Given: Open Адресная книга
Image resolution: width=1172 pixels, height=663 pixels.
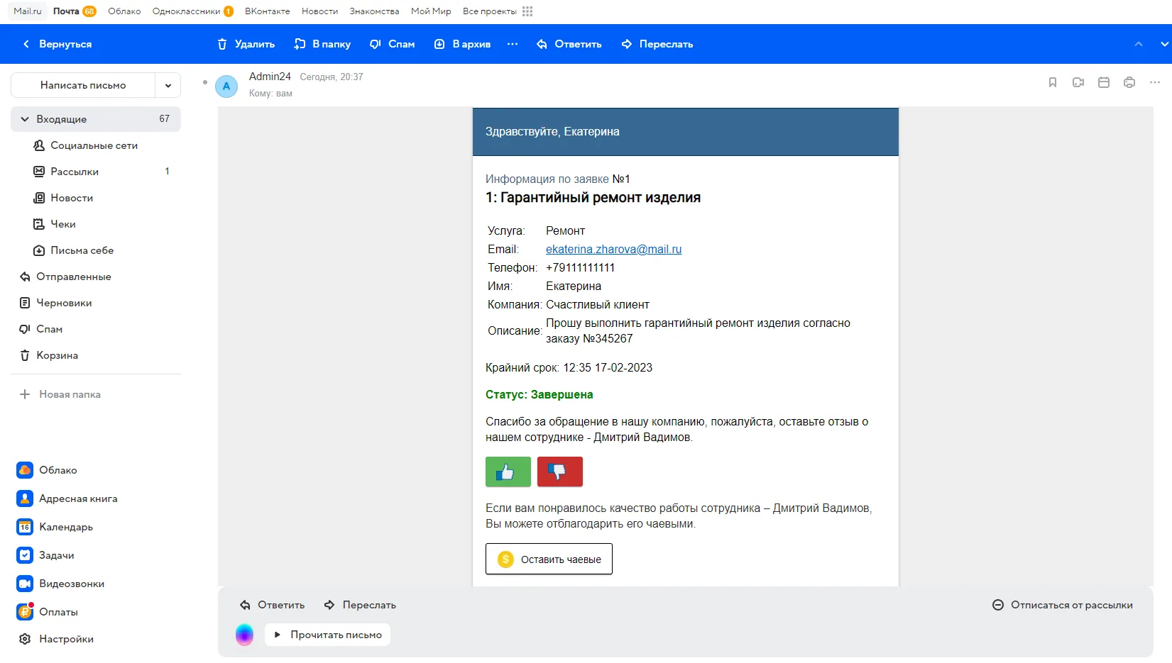Looking at the screenshot, I should click(67, 498).
